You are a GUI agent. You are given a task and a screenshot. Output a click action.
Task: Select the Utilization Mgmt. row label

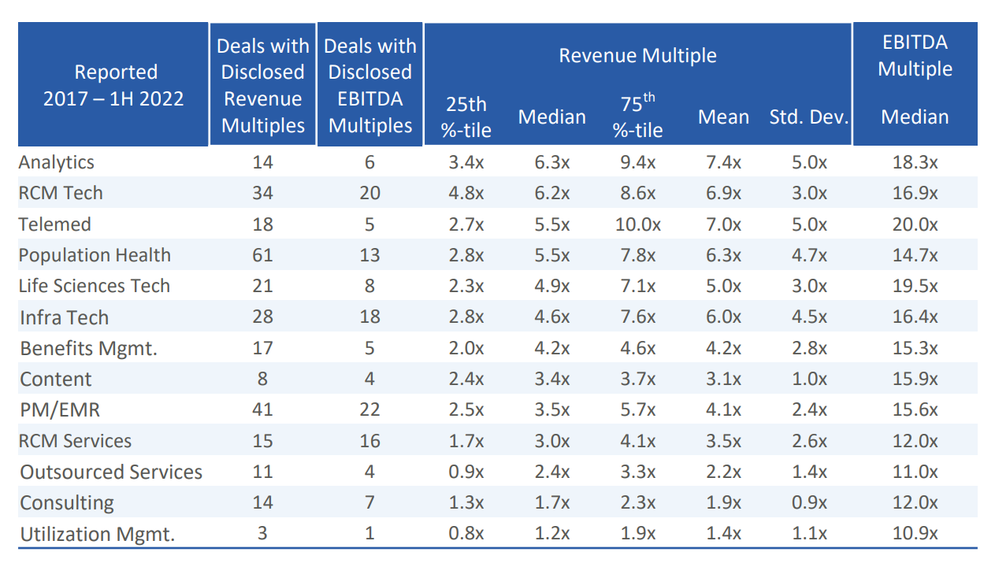pos(98,534)
